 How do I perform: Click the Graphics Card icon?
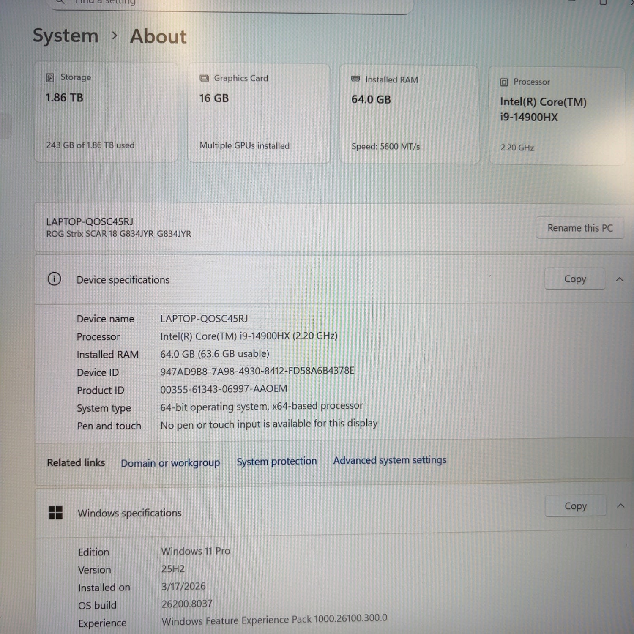coord(204,78)
